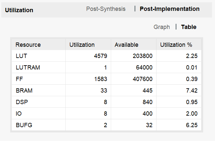This screenshot has height=141, width=215.
Task: Select the IO resource row
Action: coord(107,114)
